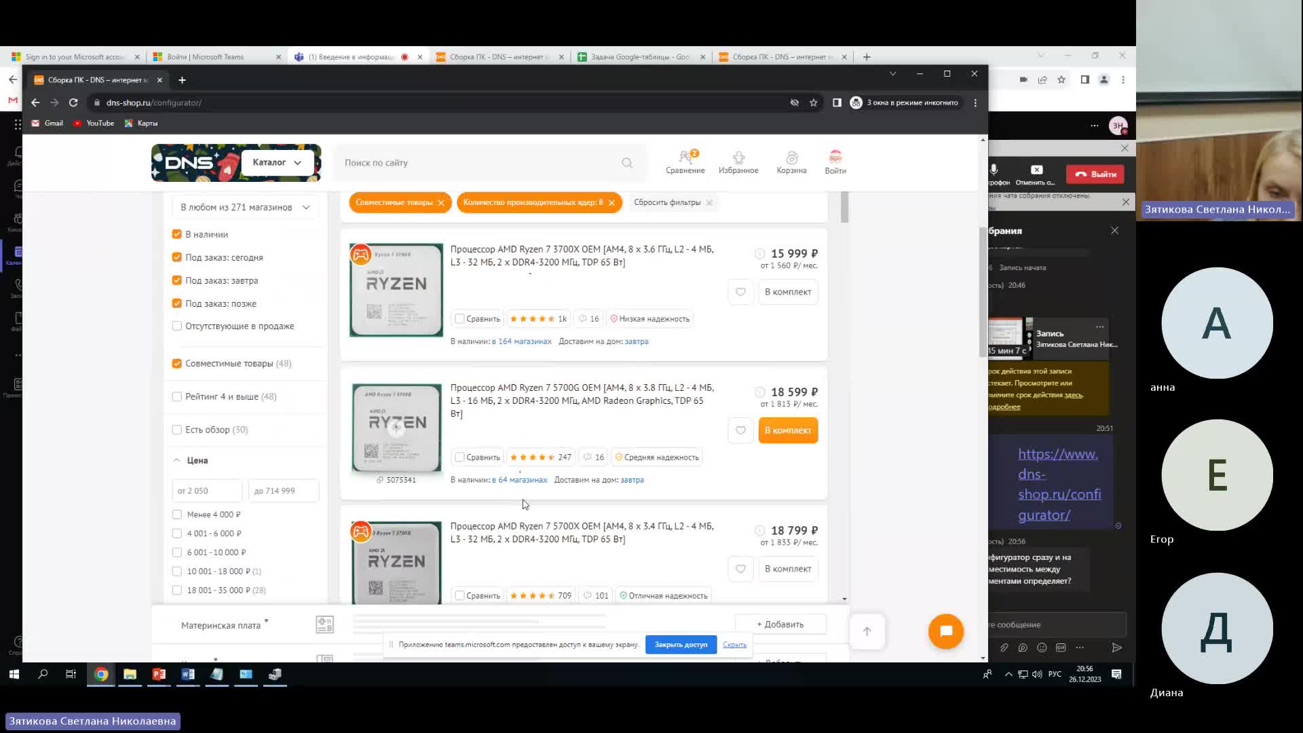Select the Сборка ПК incognito tab
1303x733 pixels.
(98, 80)
